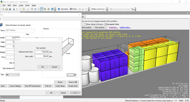
Task: Toggle Show Center of Gravity checkbox
Action: (85, 24)
